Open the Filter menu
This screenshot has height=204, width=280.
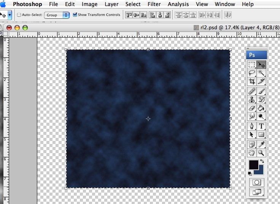(x=154, y=4)
